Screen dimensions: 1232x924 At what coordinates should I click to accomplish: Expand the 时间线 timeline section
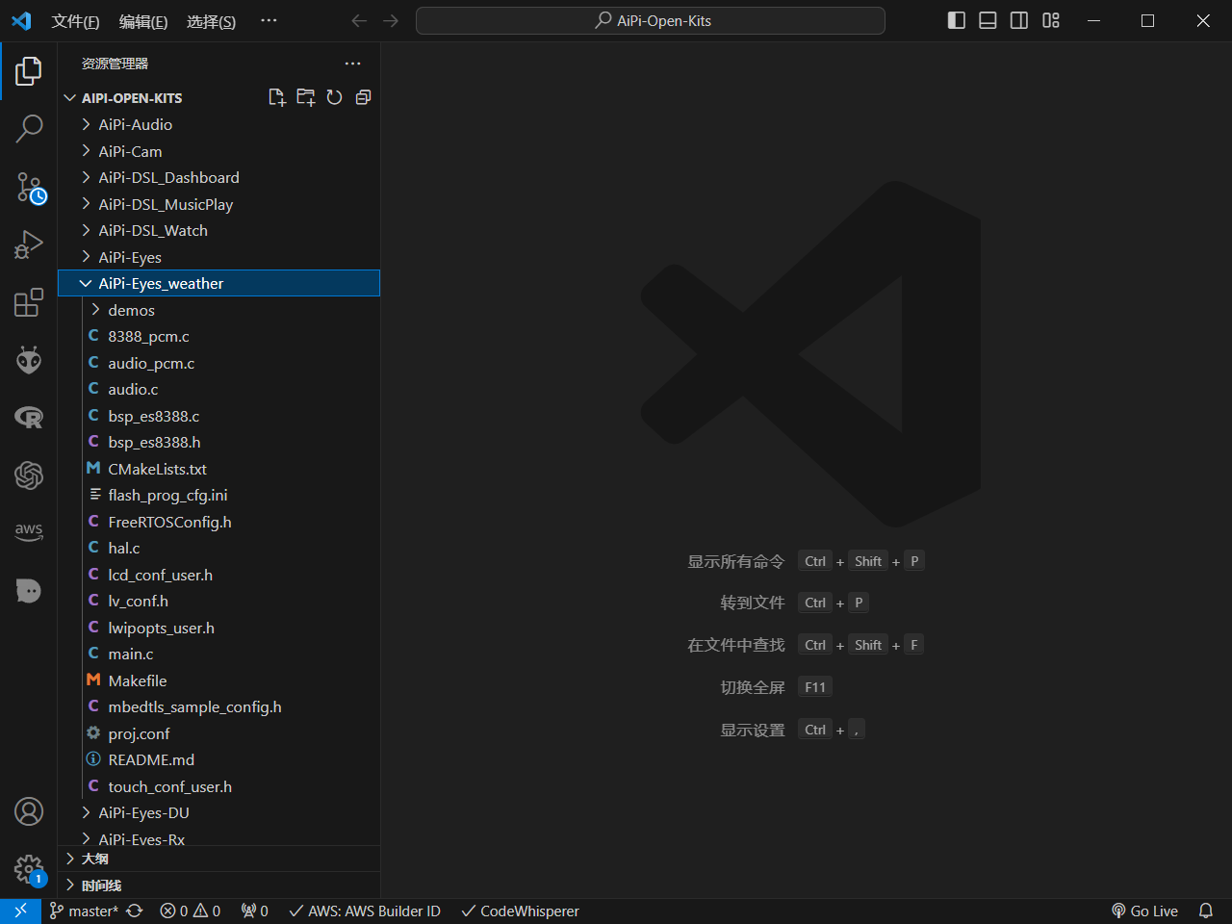point(219,885)
